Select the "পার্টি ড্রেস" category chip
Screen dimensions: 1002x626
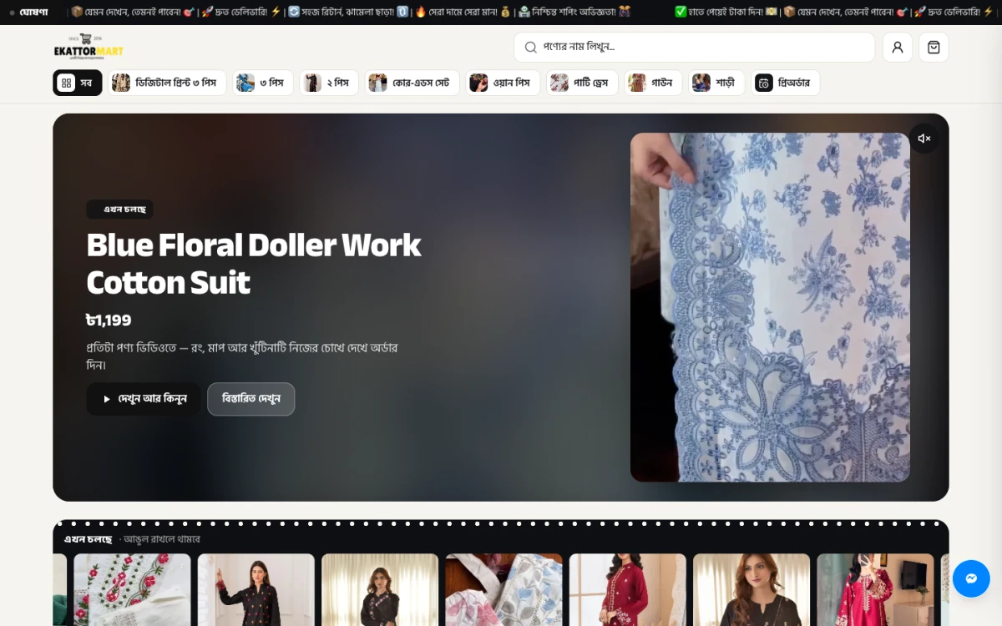[582, 83]
